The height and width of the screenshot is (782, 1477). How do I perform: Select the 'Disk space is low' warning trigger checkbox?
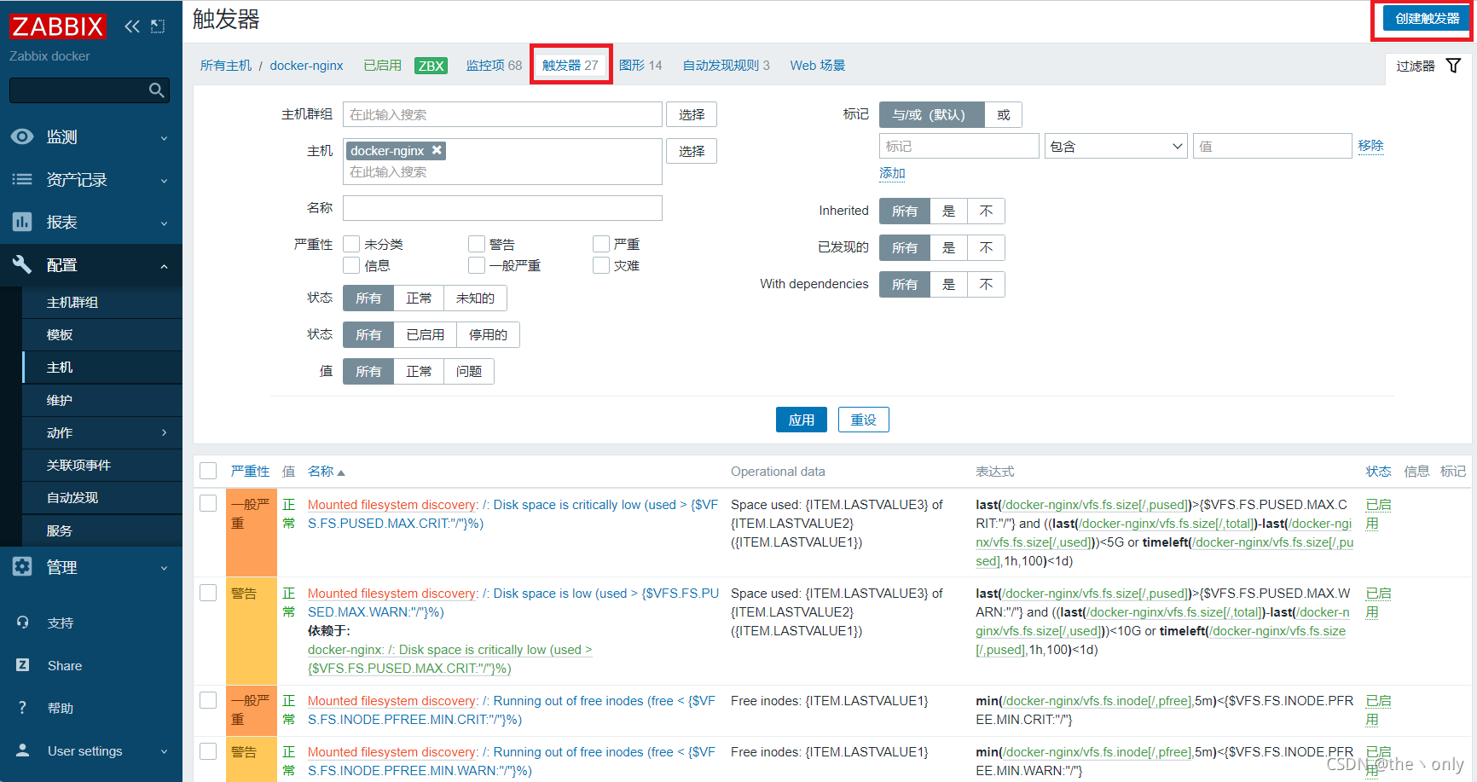(208, 592)
